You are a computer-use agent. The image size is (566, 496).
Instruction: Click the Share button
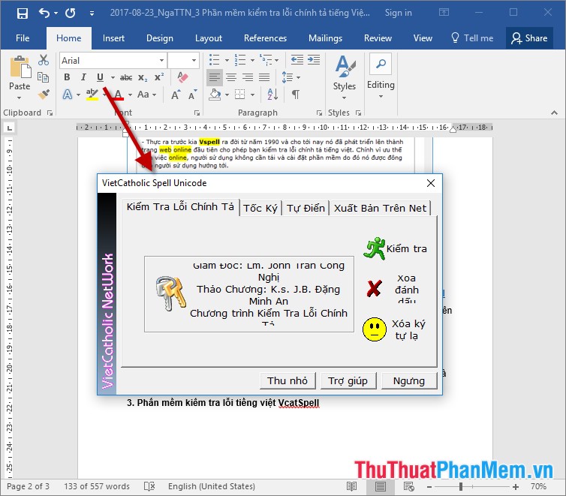529,38
